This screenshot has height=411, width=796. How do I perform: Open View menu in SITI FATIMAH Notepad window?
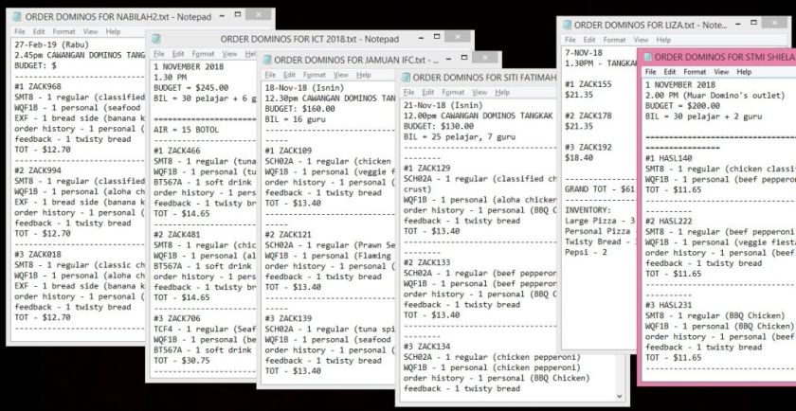coord(479,93)
